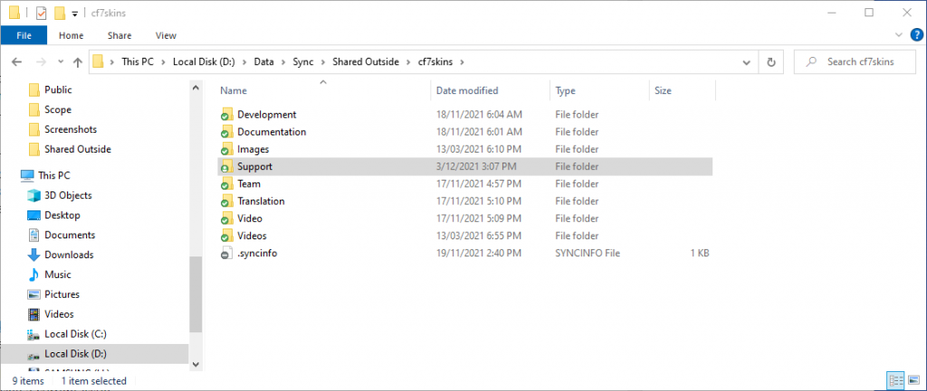
Task: Open Customize Quick Access Toolbar dropdown
Action: tap(74, 14)
